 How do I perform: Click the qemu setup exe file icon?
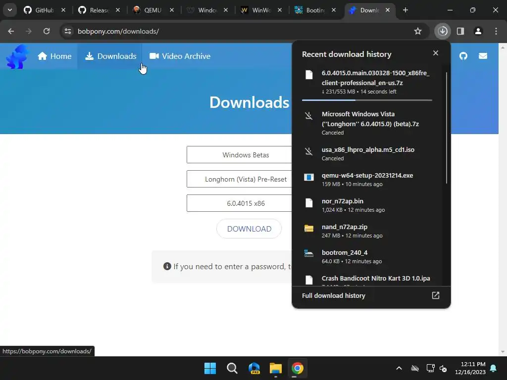coord(309,177)
